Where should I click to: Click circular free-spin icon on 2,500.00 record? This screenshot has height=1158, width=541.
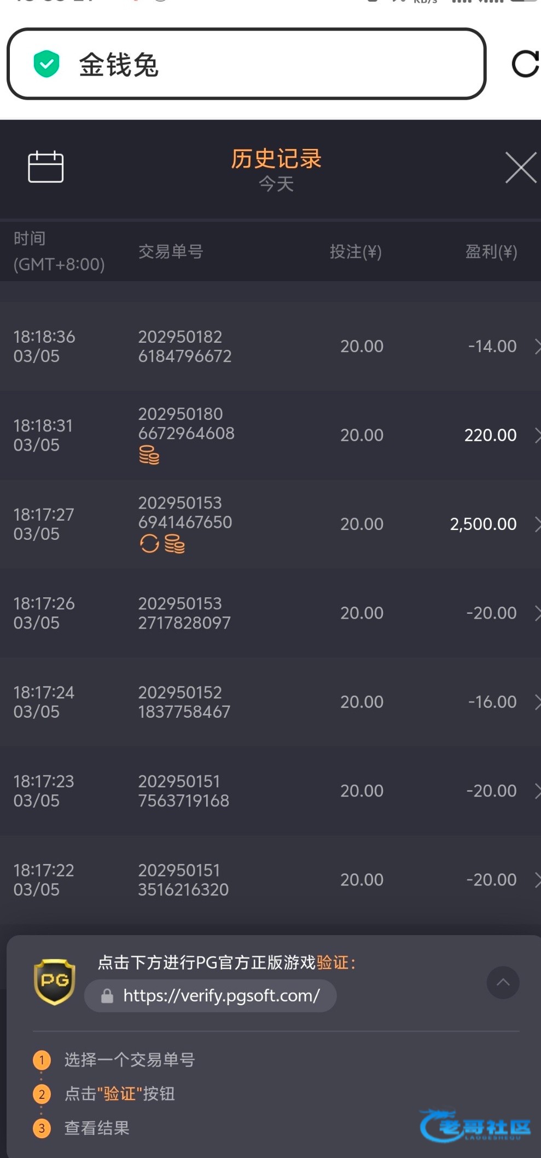[149, 544]
